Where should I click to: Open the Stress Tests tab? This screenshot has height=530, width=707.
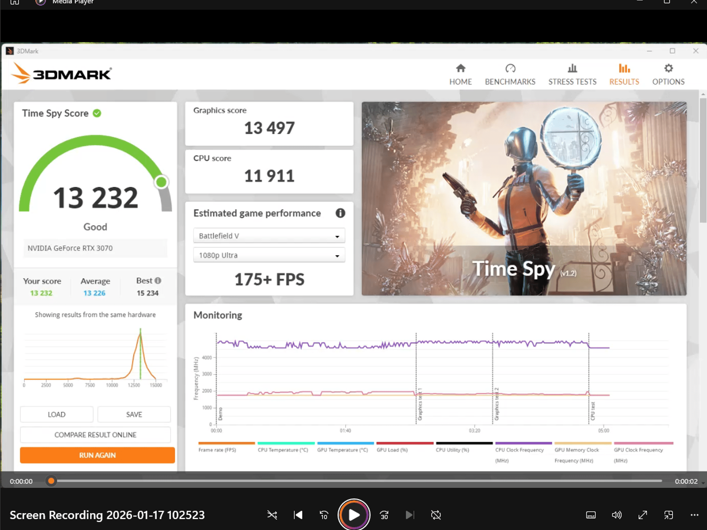(x=572, y=75)
